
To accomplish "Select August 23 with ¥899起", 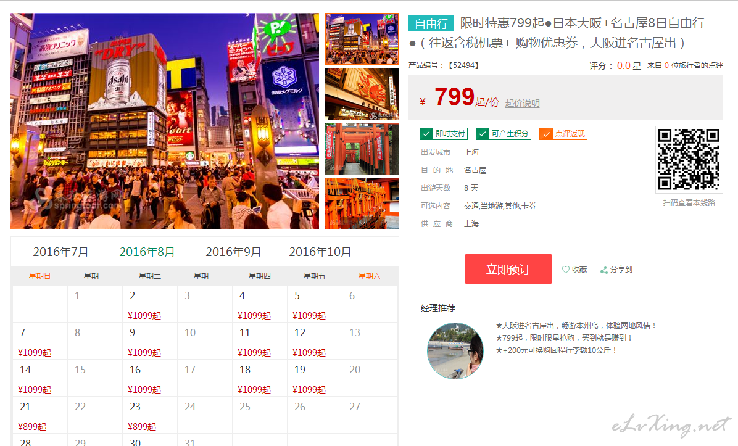I will click(x=150, y=415).
